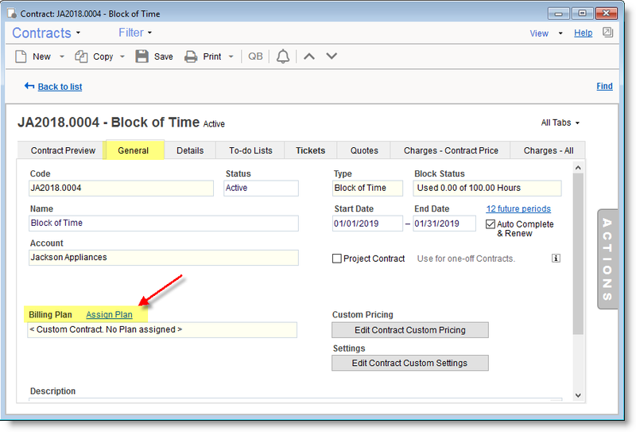Click into the Name input field
The image size is (636, 432).
163,224
